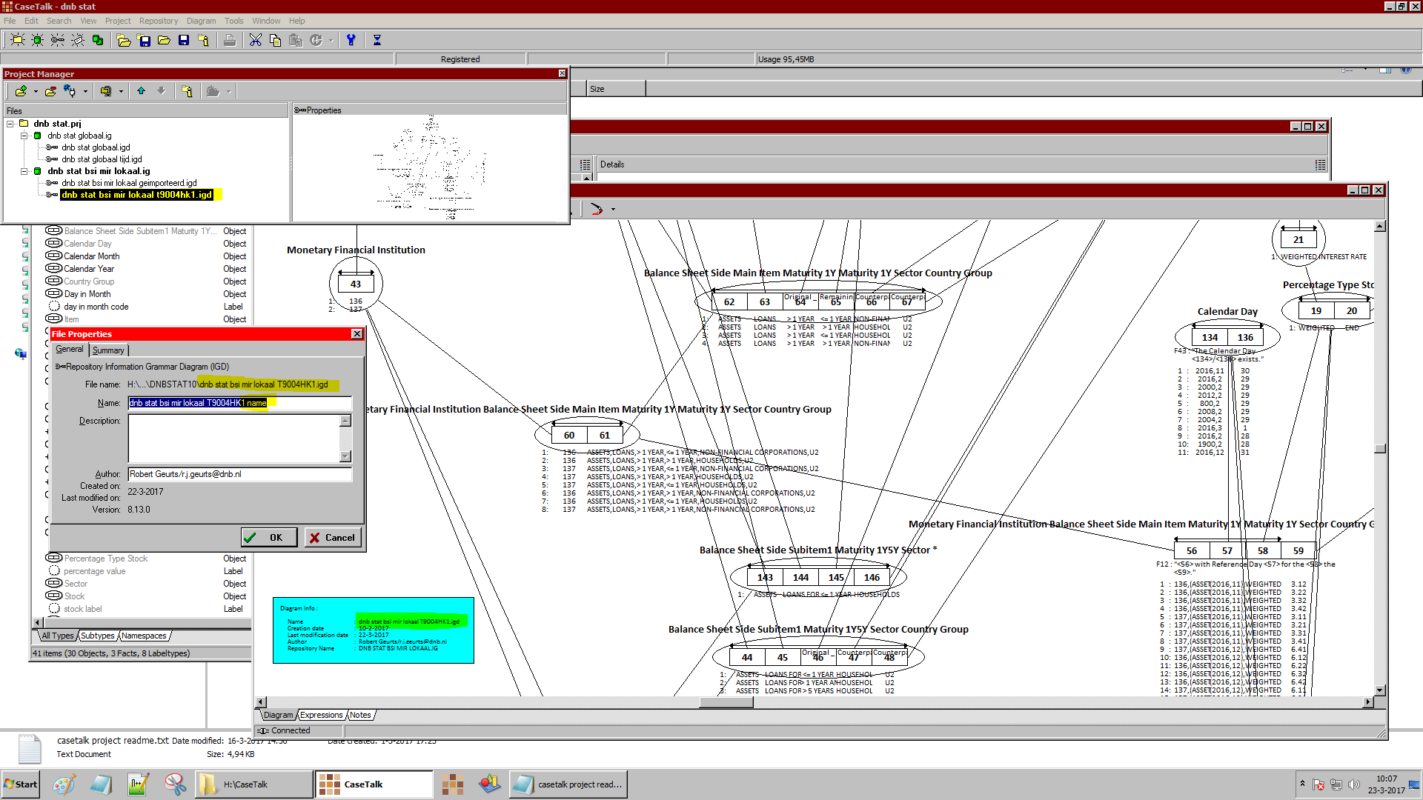Click the OK button in File Properties
This screenshot has width=1423, height=800.
coord(269,537)
